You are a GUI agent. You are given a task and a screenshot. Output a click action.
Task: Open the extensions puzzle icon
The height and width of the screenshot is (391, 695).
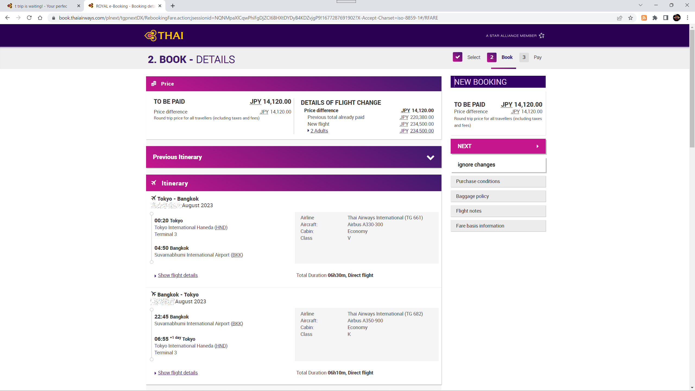[x=655, y=18]
